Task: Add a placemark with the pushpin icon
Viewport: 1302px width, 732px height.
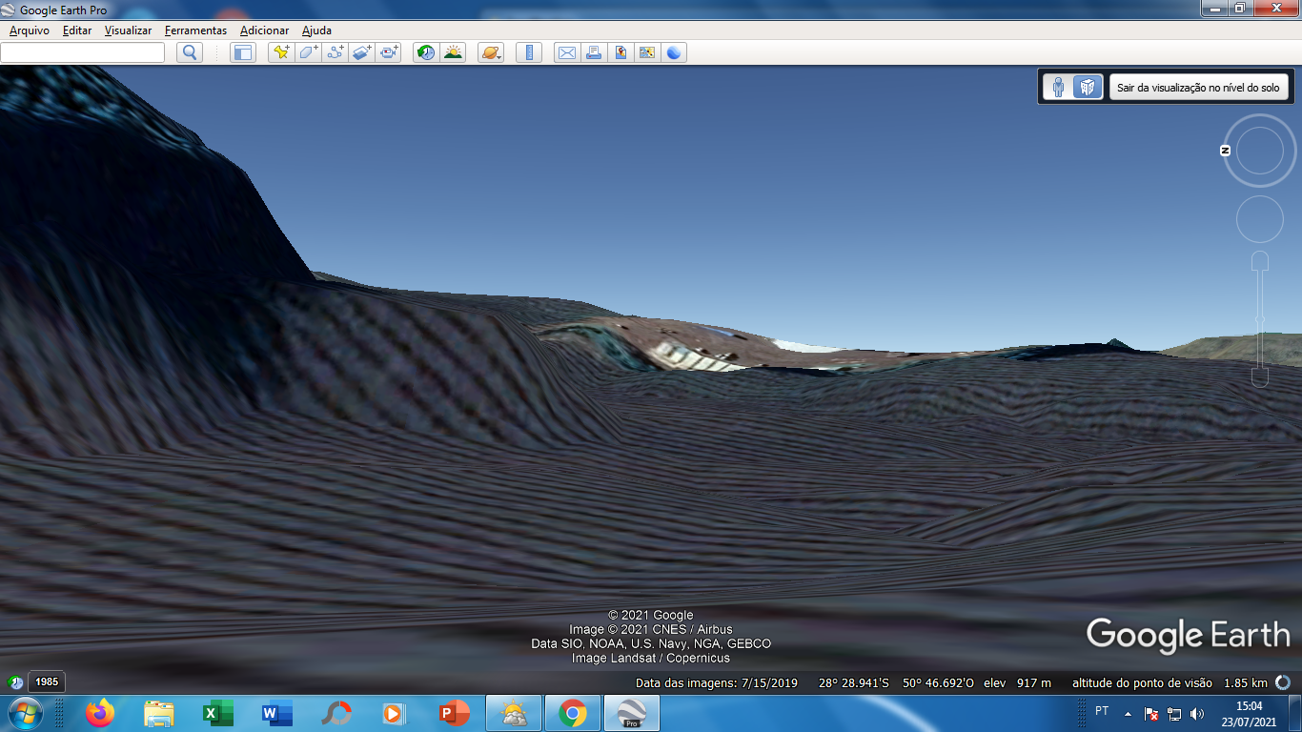Action: point(281,52)
